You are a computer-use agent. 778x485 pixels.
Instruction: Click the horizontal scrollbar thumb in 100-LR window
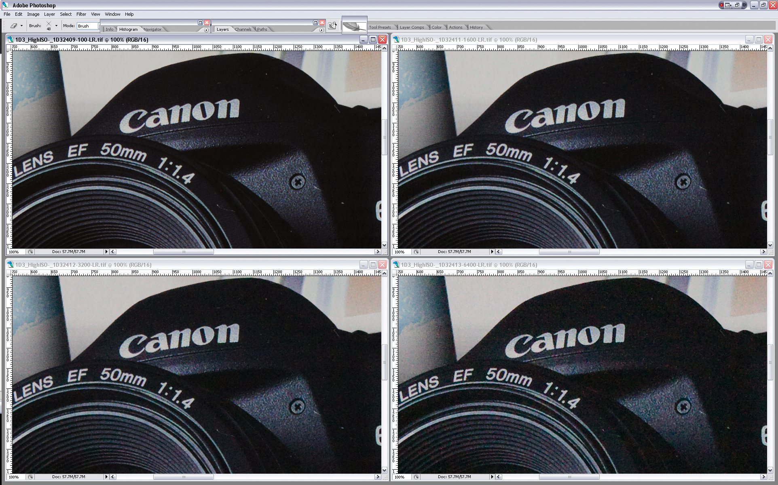point(184,252)
